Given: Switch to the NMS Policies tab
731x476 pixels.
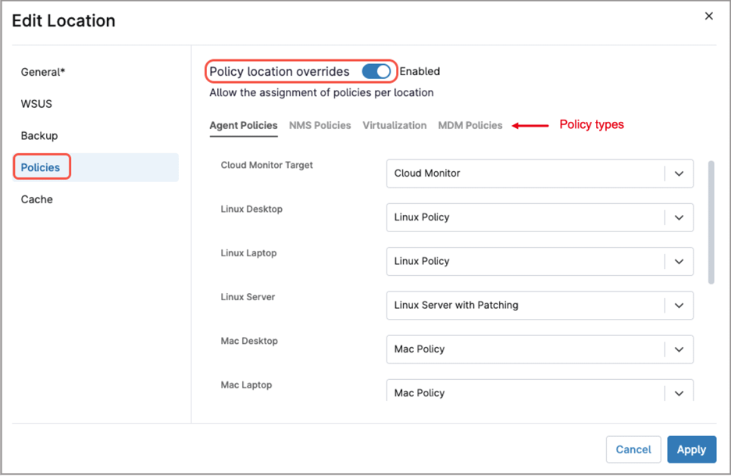Looking at the screenshot, I should (x=319, y=125).
